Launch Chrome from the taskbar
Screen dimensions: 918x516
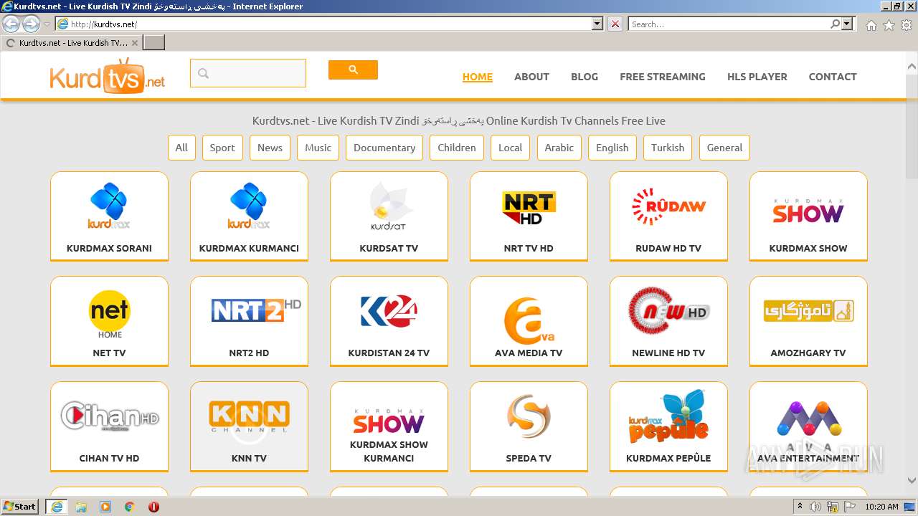(129, 507)
